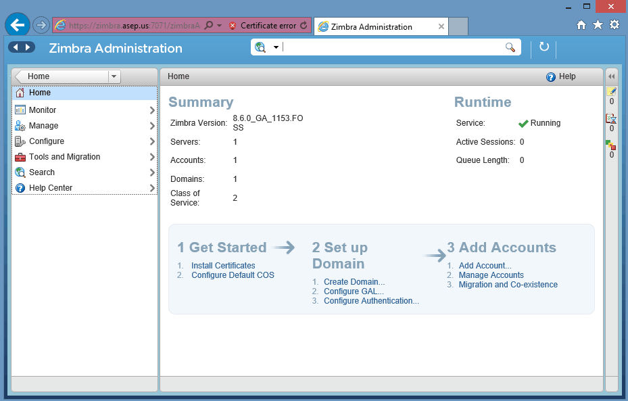This screenshot has width=628, height=401.
Task: Open Configure Default COS link
Action: 233,275
